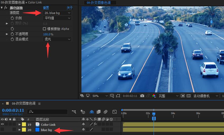Toggle transparency grid checkerboard icon
224x135 pixels.
coord(189,96)
